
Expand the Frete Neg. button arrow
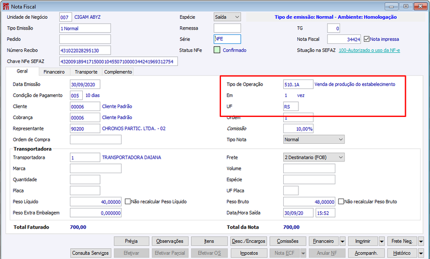coord(421,241)
